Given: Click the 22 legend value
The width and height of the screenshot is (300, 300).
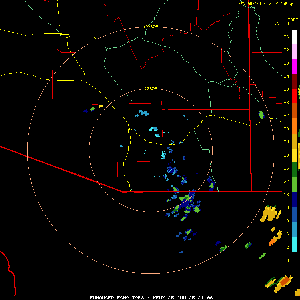Looking at the screenshot, I should point(286,181).
